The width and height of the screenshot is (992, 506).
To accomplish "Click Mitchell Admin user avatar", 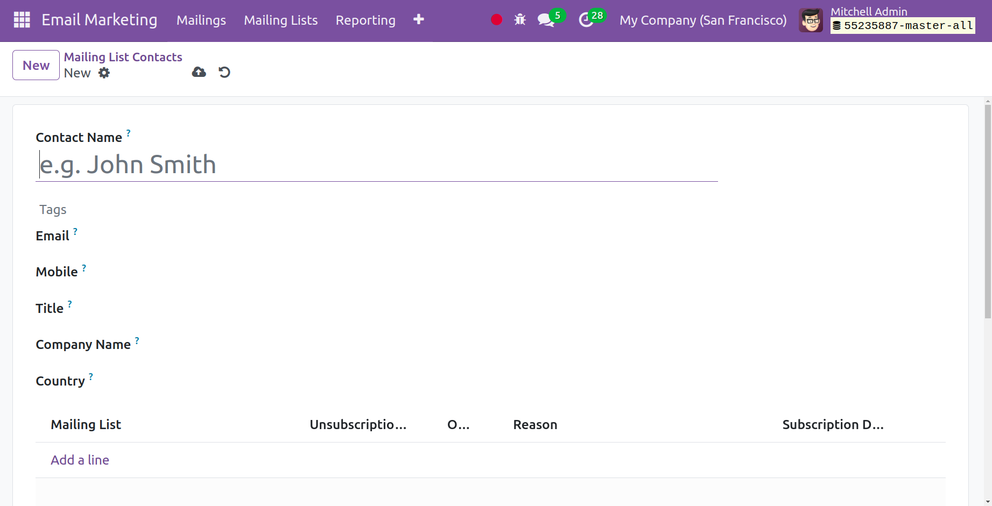I will pyautogui.click(x=811, y=20).
